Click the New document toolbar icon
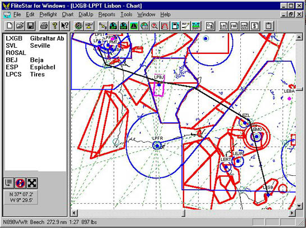The width and height of the screenshot is (306, 228). tap(10, 26)
